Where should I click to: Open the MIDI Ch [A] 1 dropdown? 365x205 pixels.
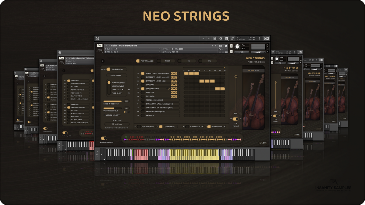159,52
